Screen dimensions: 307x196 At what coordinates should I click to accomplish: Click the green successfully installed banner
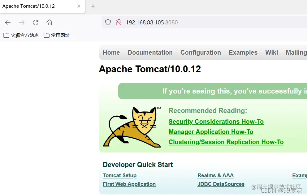[213, 91]
